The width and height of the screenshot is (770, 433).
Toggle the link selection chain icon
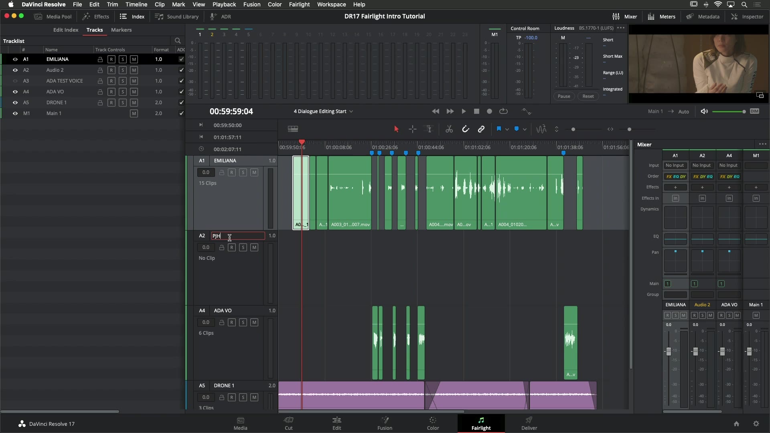[x=481, y=129]
